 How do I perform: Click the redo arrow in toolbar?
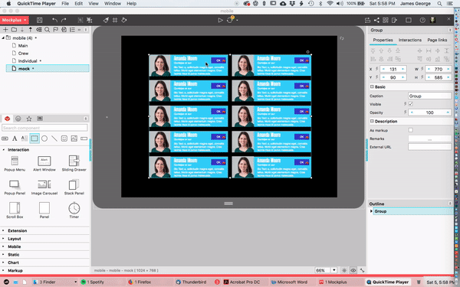[64, 20]
